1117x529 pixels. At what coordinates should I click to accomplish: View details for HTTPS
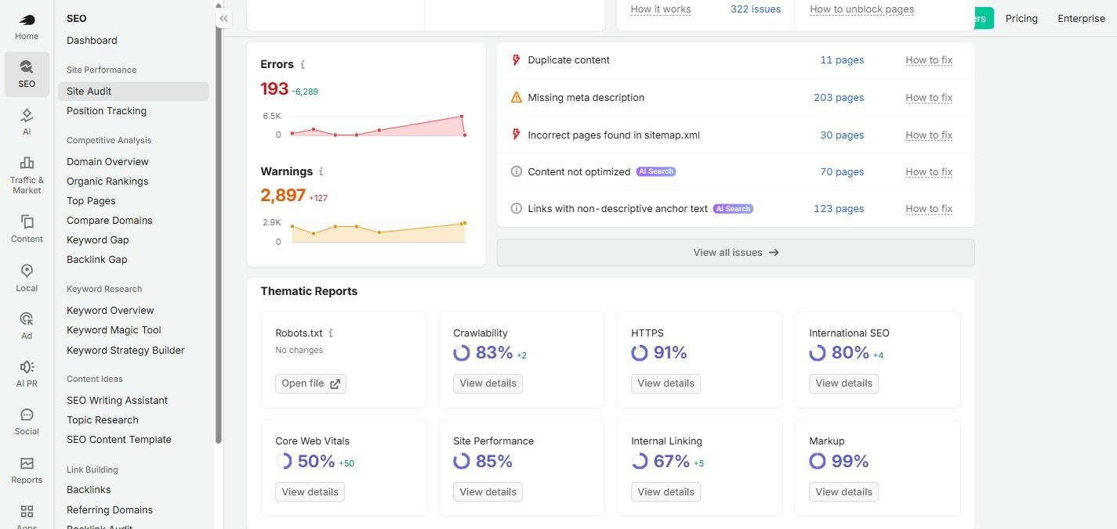(x=665, y=383)
